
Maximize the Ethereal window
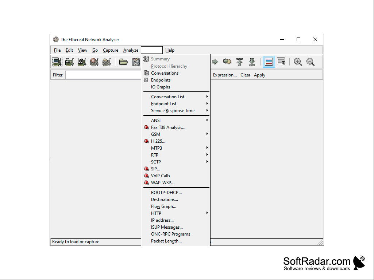coord(298,39)
